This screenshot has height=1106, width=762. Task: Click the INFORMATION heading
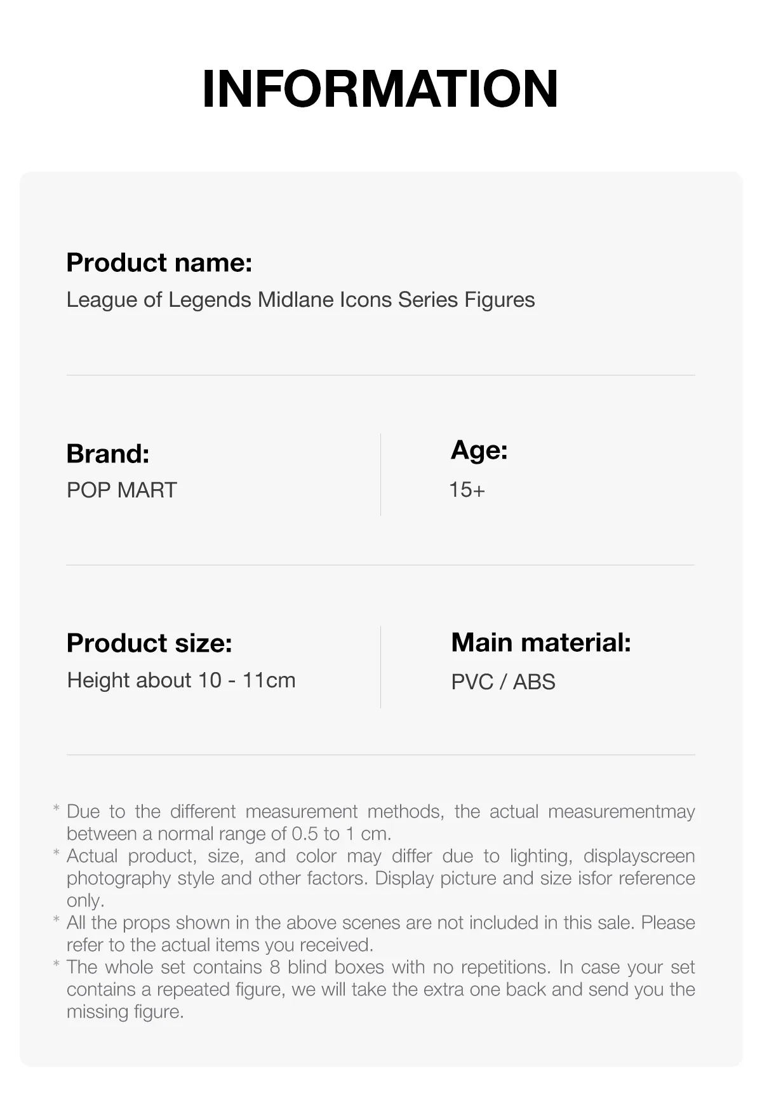380,89
